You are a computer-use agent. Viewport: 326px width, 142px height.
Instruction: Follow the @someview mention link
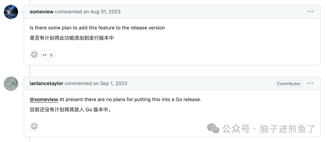tap(44, 100)
